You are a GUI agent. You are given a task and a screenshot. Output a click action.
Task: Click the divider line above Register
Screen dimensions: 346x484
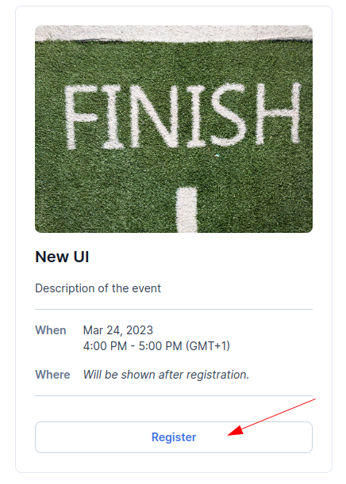click(x=174, y=395)
